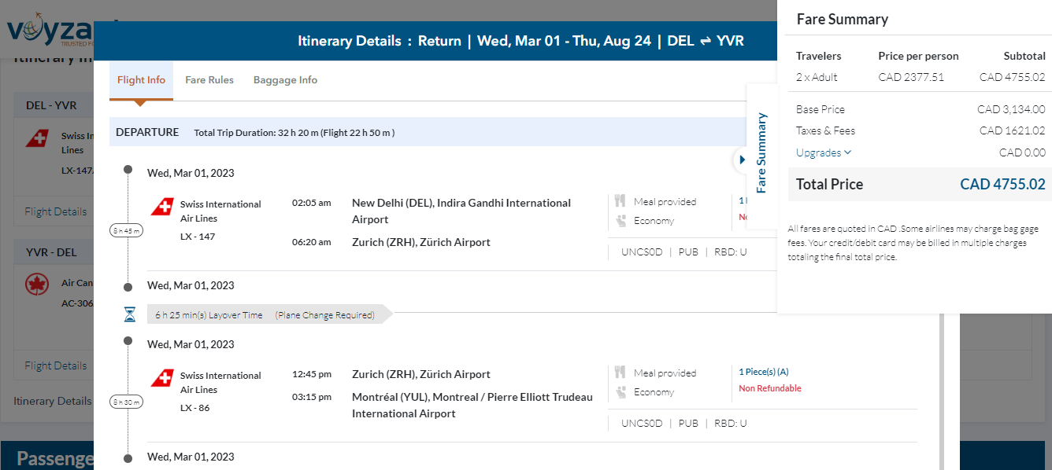Click the 8 h 45 m duration marker
Screen dimensions: 1052x470
pyautogui.click(x=126, y=231)
